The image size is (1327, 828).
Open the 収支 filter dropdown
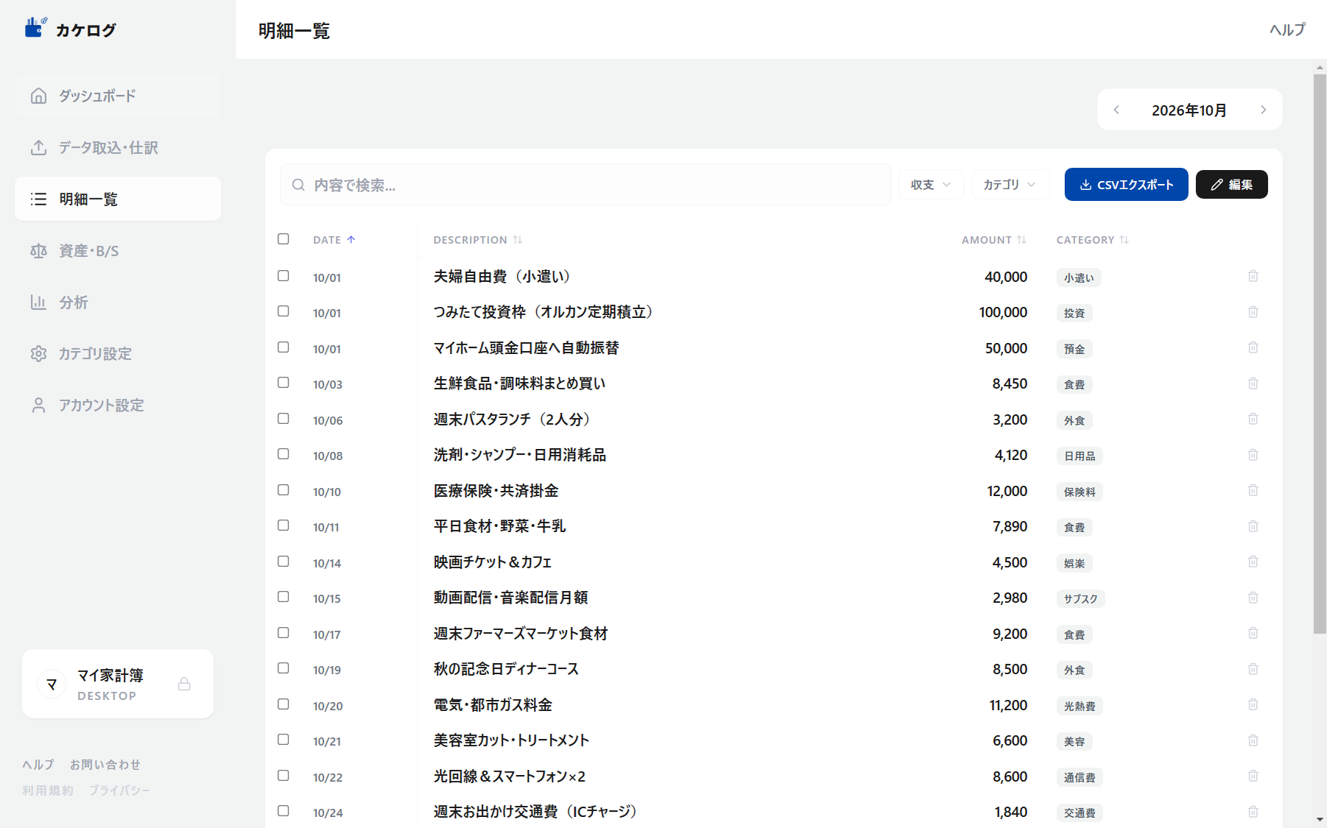pyautogui.click(x=931, y=185)
